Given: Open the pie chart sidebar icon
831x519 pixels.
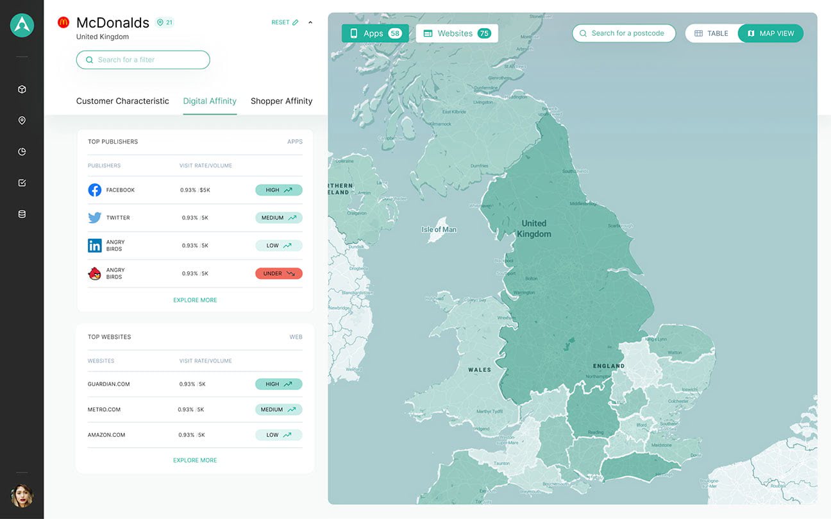Looking at the screenshot, I should tap(22, 152).
